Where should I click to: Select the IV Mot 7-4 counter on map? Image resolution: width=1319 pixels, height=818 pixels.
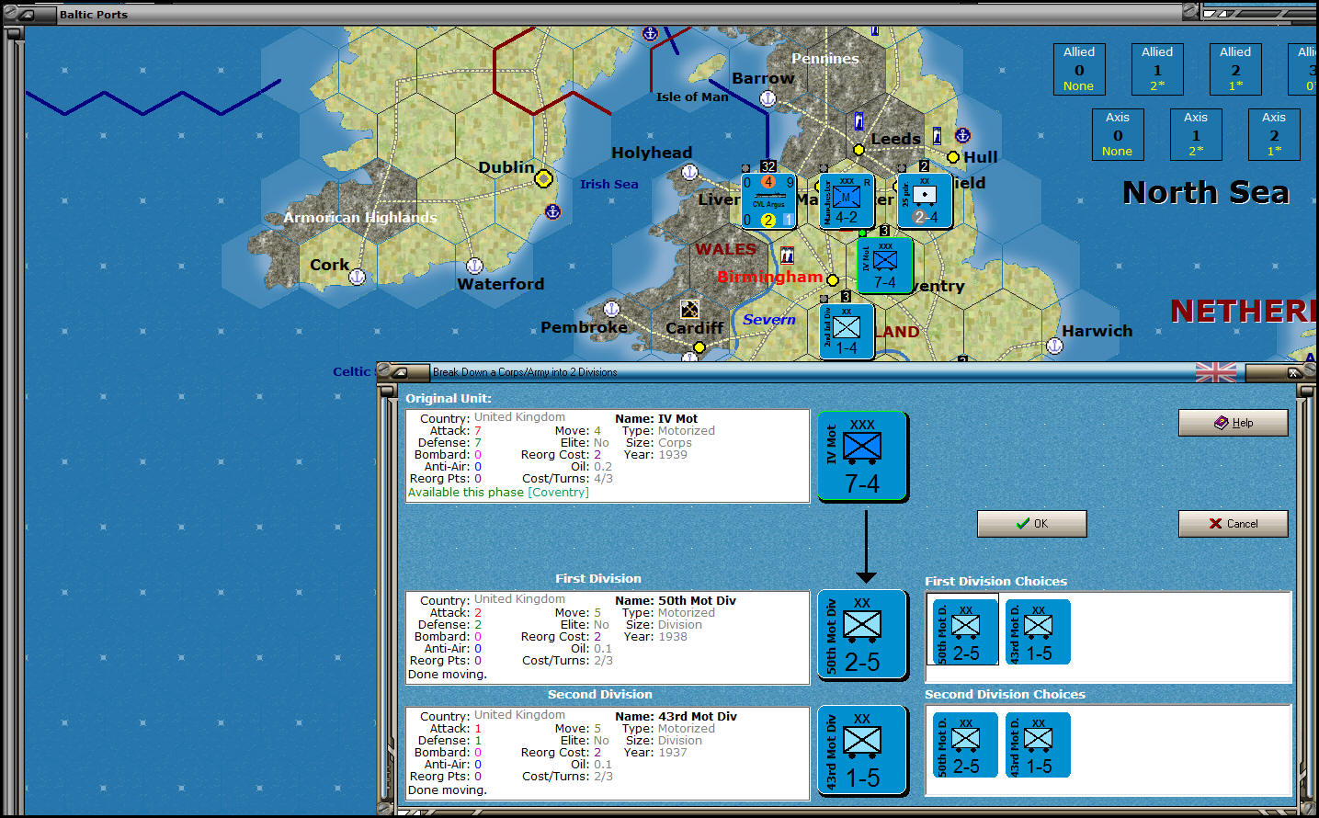point(885,266)
